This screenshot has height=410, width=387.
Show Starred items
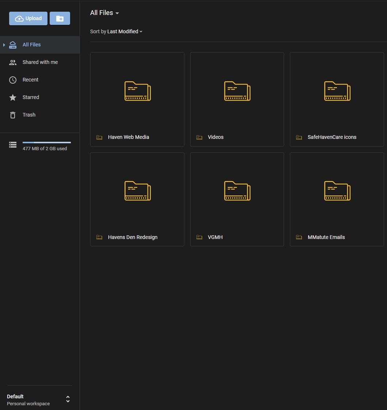tap(40, 97)
